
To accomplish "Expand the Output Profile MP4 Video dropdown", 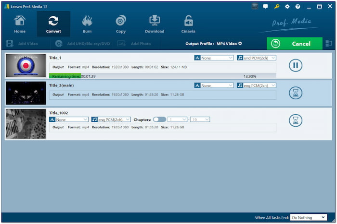I will coord(240,44).
